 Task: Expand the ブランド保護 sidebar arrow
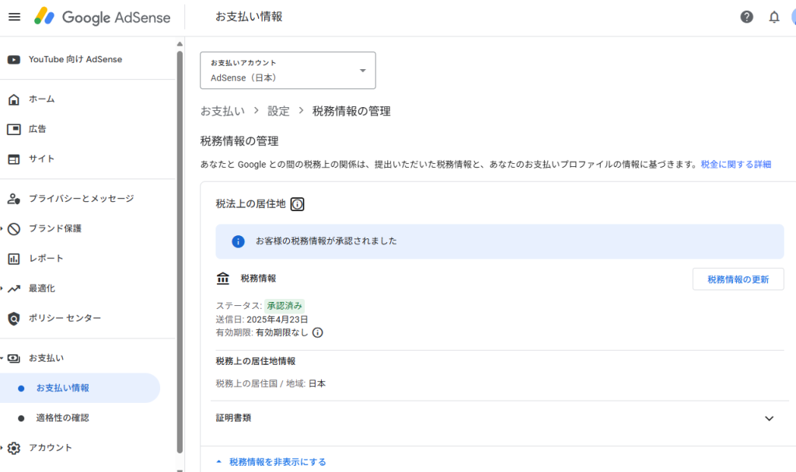tap(2, 229)
